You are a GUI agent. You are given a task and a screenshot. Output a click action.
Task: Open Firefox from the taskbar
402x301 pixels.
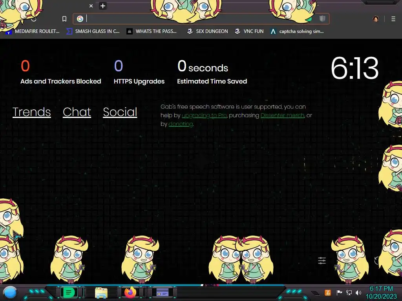(x=130, y=292)
